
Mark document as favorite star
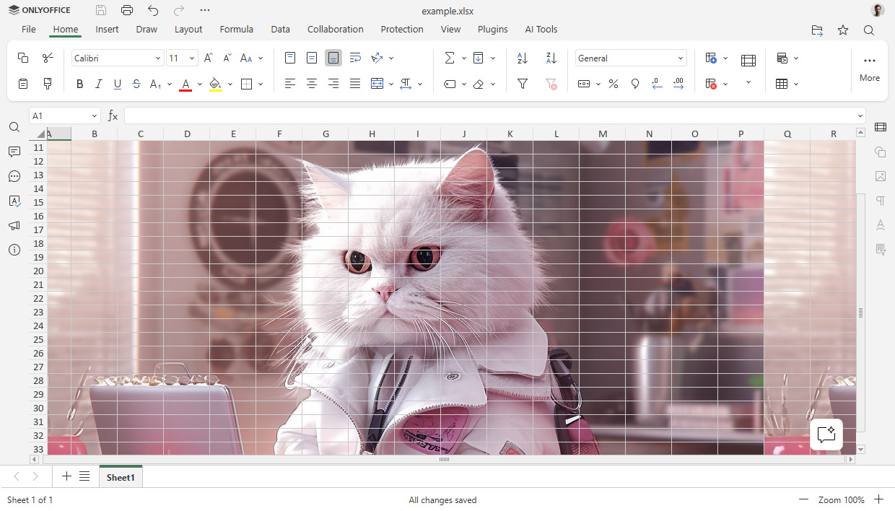(843, 30)
